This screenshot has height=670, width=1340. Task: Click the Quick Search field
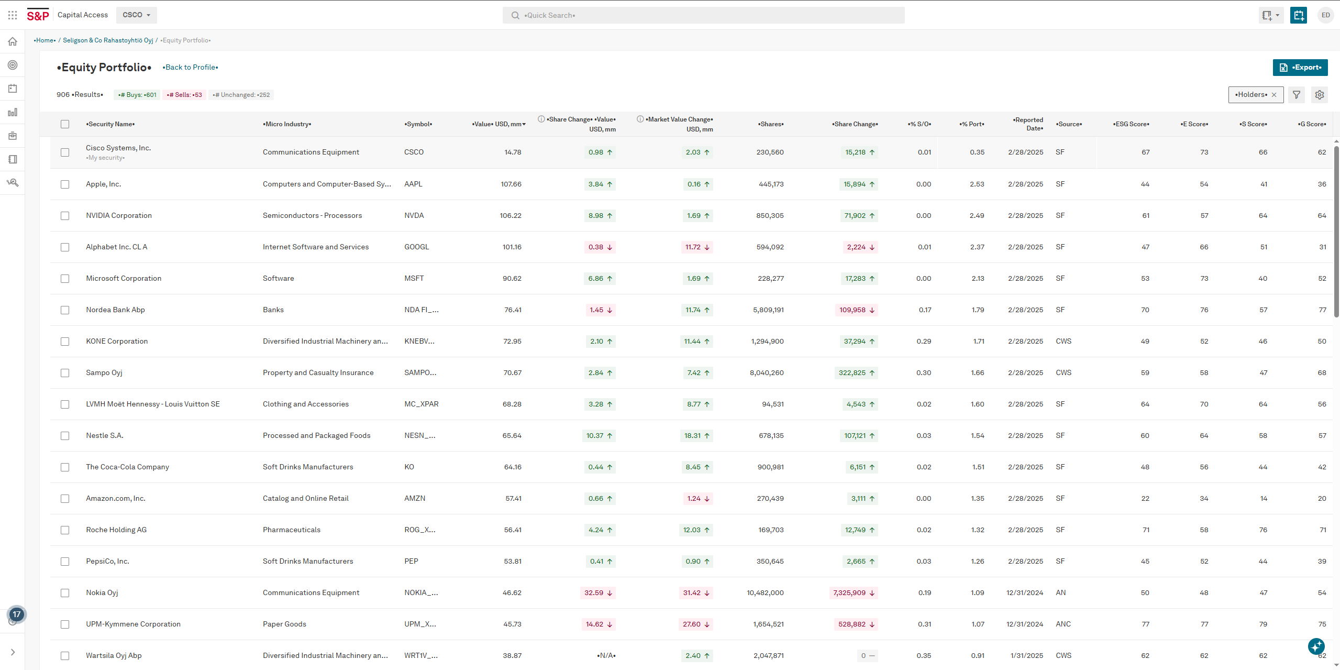point(703,15)
